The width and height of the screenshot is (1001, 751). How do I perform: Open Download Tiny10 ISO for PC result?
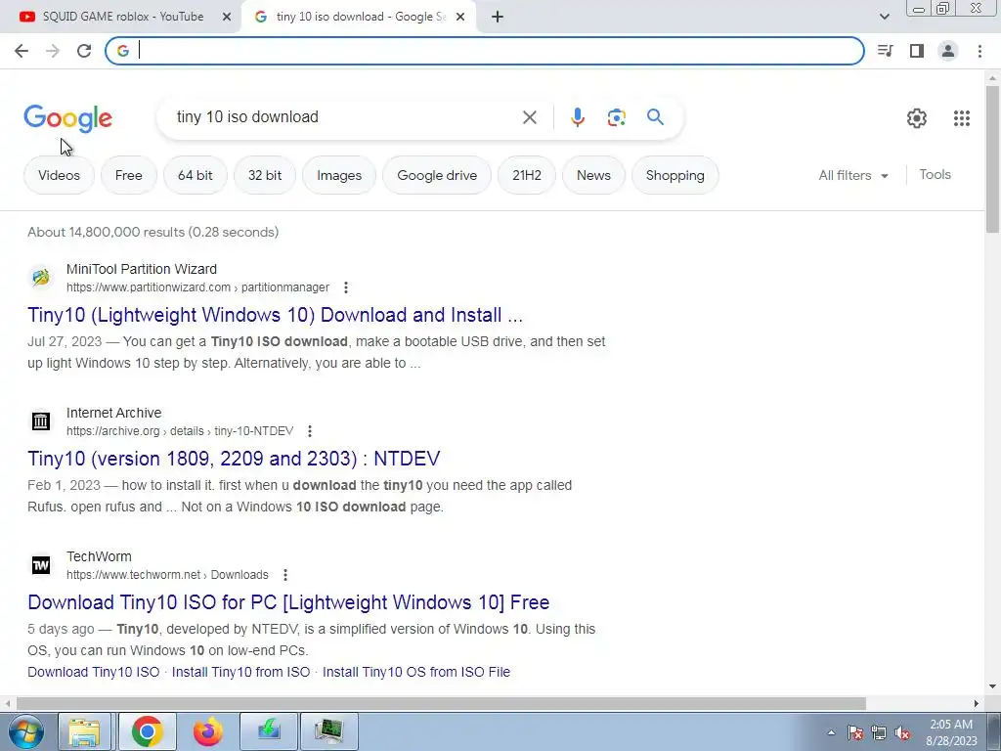[288, 602]
